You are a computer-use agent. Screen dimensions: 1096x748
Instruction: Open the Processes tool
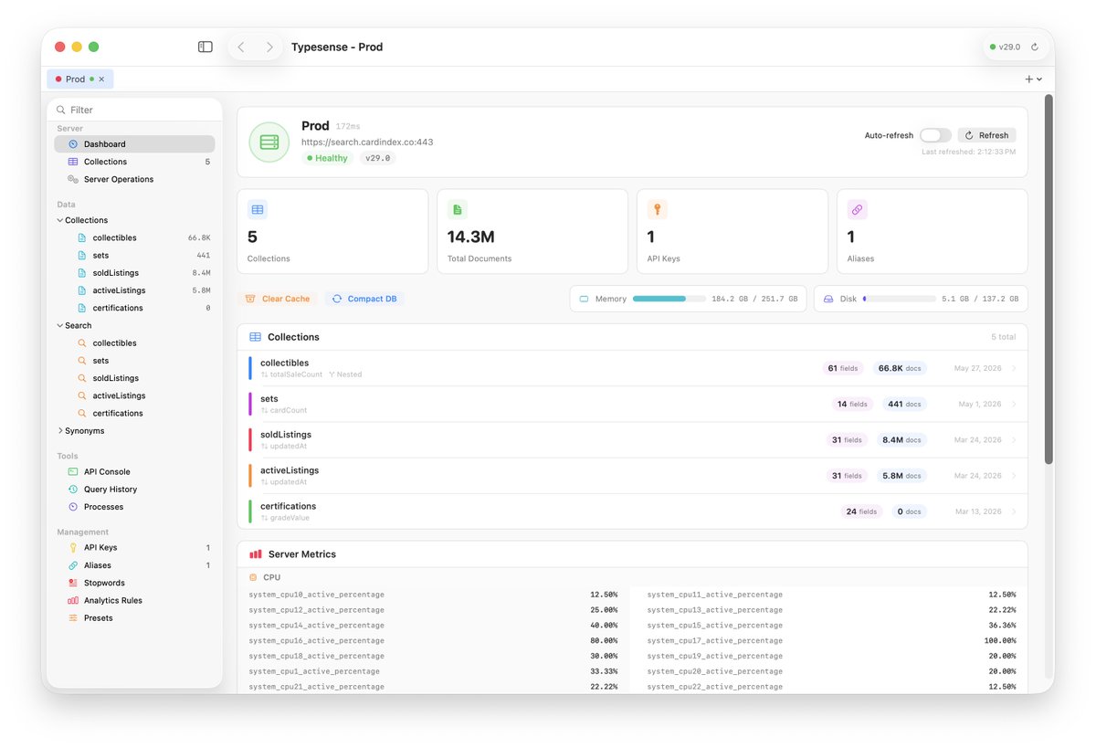pos(134,507)
